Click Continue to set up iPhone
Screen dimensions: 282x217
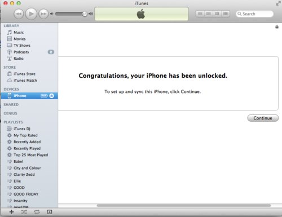tap(263, 118)
